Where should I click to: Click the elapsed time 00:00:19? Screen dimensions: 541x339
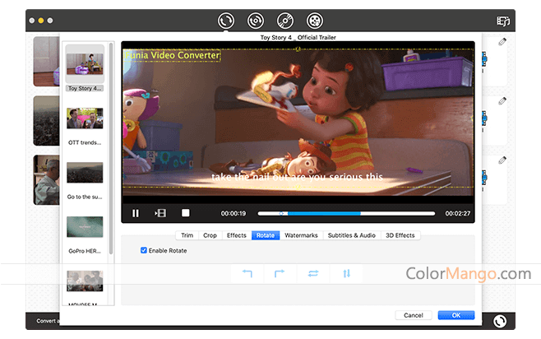234,213
